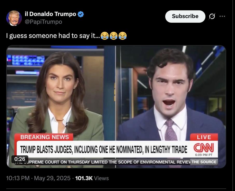Click the red CNN logo in the video

click(x=204, y=148)
